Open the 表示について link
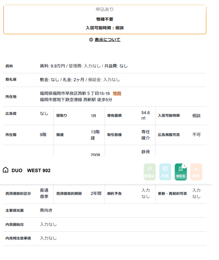This screenshot has width=219, height=260. (x=108, y=40)
